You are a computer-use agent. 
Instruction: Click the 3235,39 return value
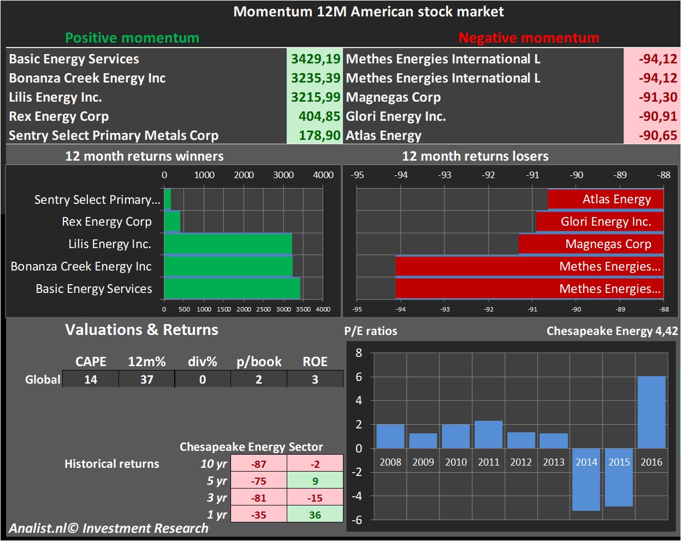[x=315, y=78]
